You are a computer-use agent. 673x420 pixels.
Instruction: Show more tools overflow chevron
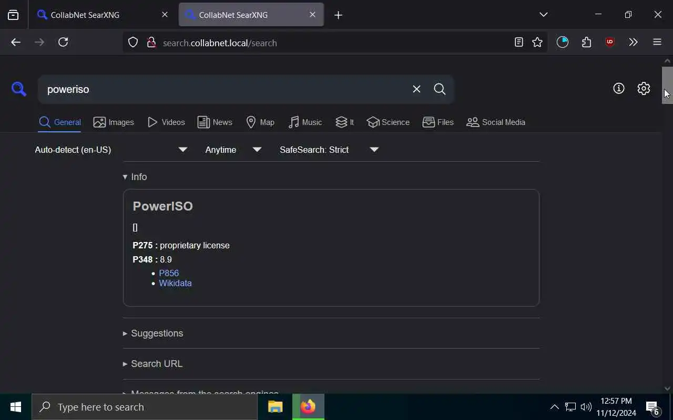633,43
